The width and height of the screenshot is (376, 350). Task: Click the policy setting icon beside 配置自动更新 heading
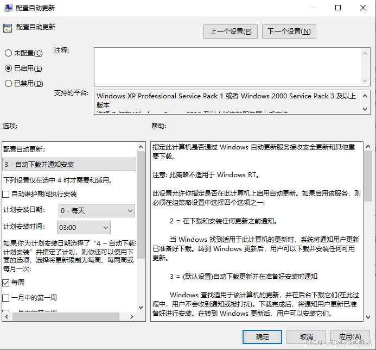click(x=8, y=28)
